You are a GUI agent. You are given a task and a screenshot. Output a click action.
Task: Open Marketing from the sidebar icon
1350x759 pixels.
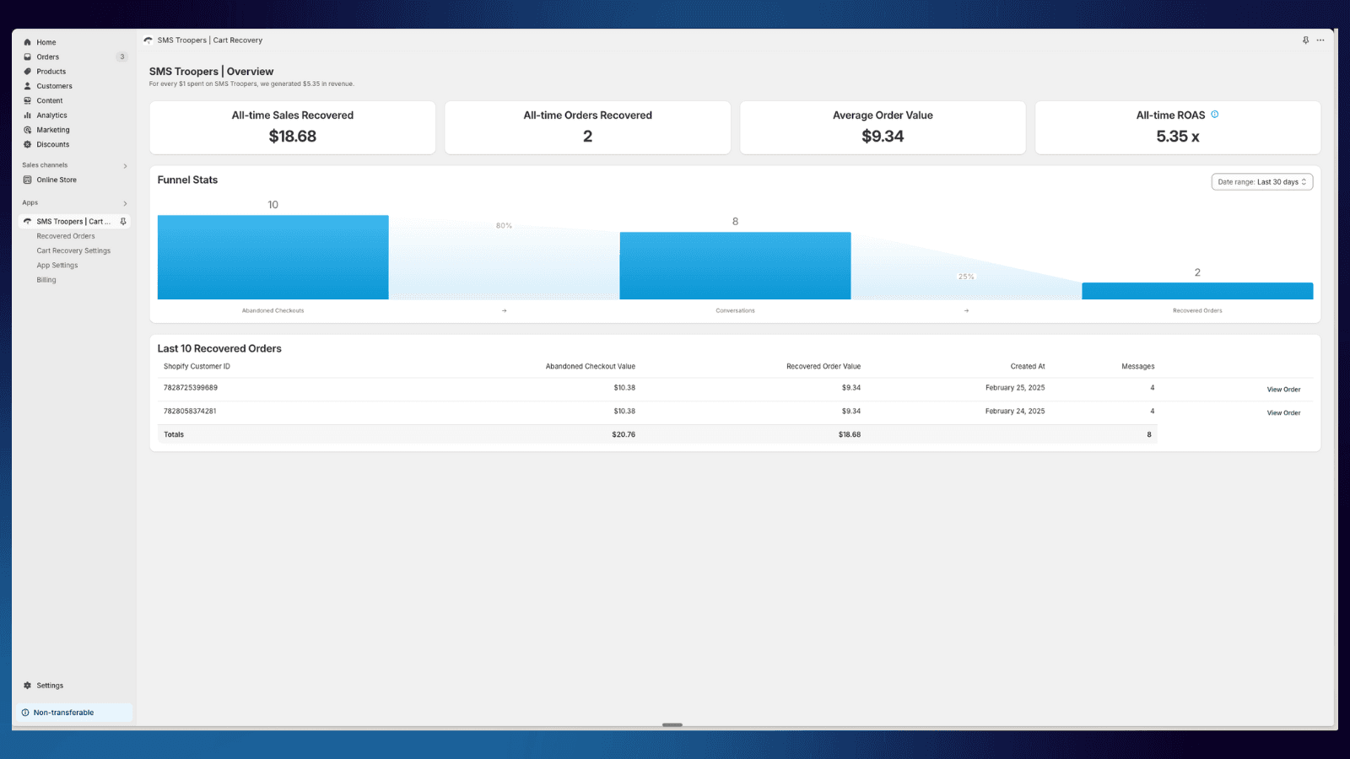28,130
